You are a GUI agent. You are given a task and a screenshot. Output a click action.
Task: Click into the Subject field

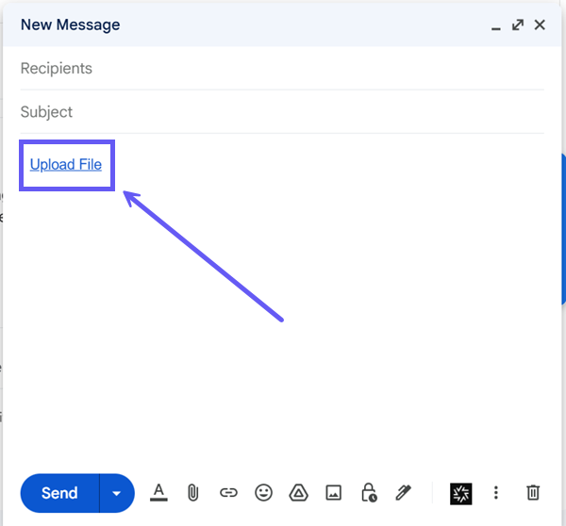click(282, 112)
